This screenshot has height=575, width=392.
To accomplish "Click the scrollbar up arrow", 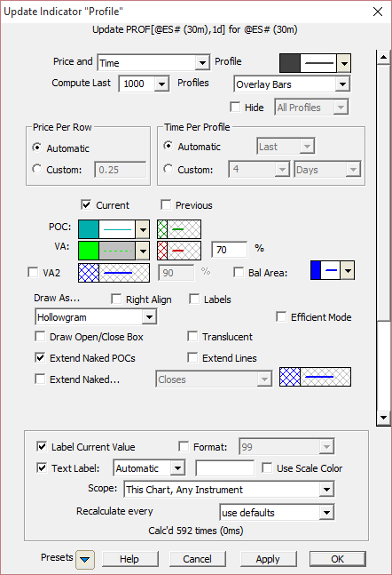I will (383, 57).
